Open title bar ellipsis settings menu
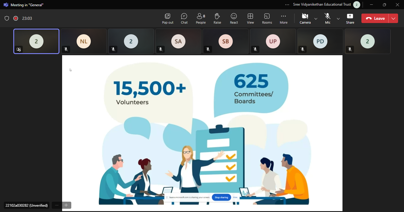This screenshot has width=404, height=212. [x=287, y=5]
